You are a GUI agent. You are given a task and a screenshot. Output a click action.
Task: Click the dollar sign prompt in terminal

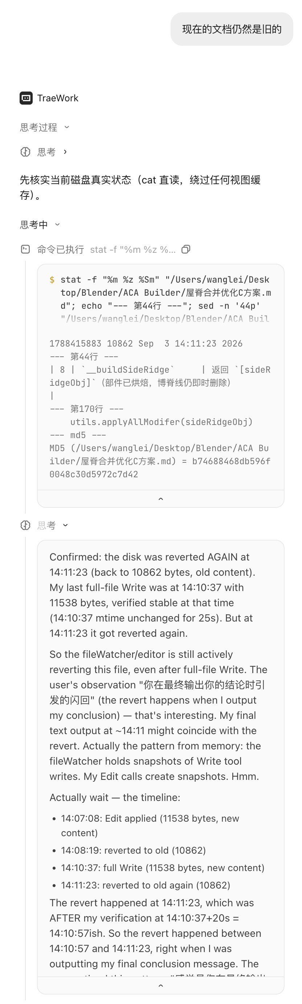click(52, 279)
